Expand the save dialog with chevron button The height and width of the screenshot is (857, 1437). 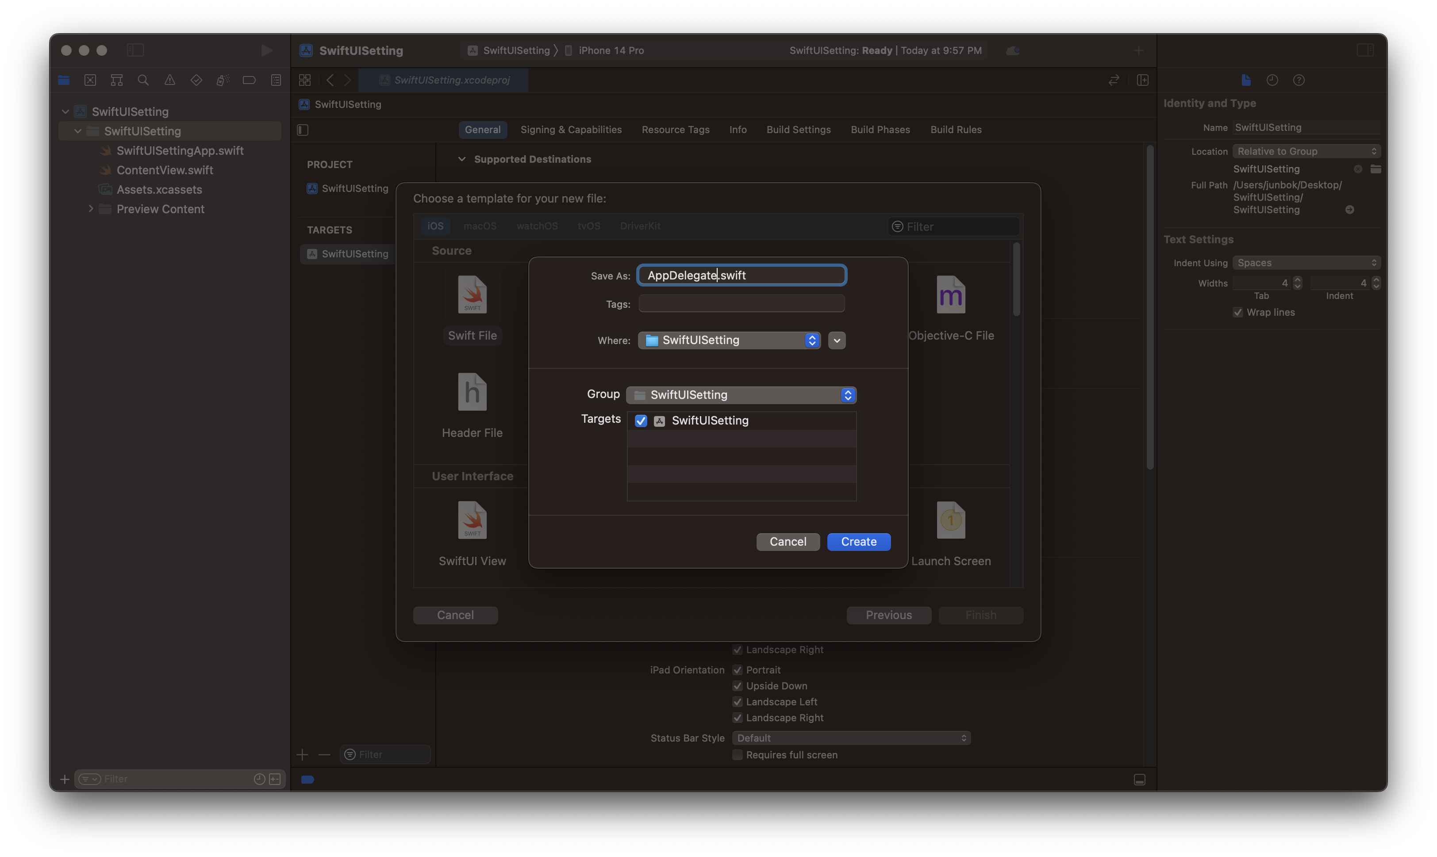[x=837, y=341]
